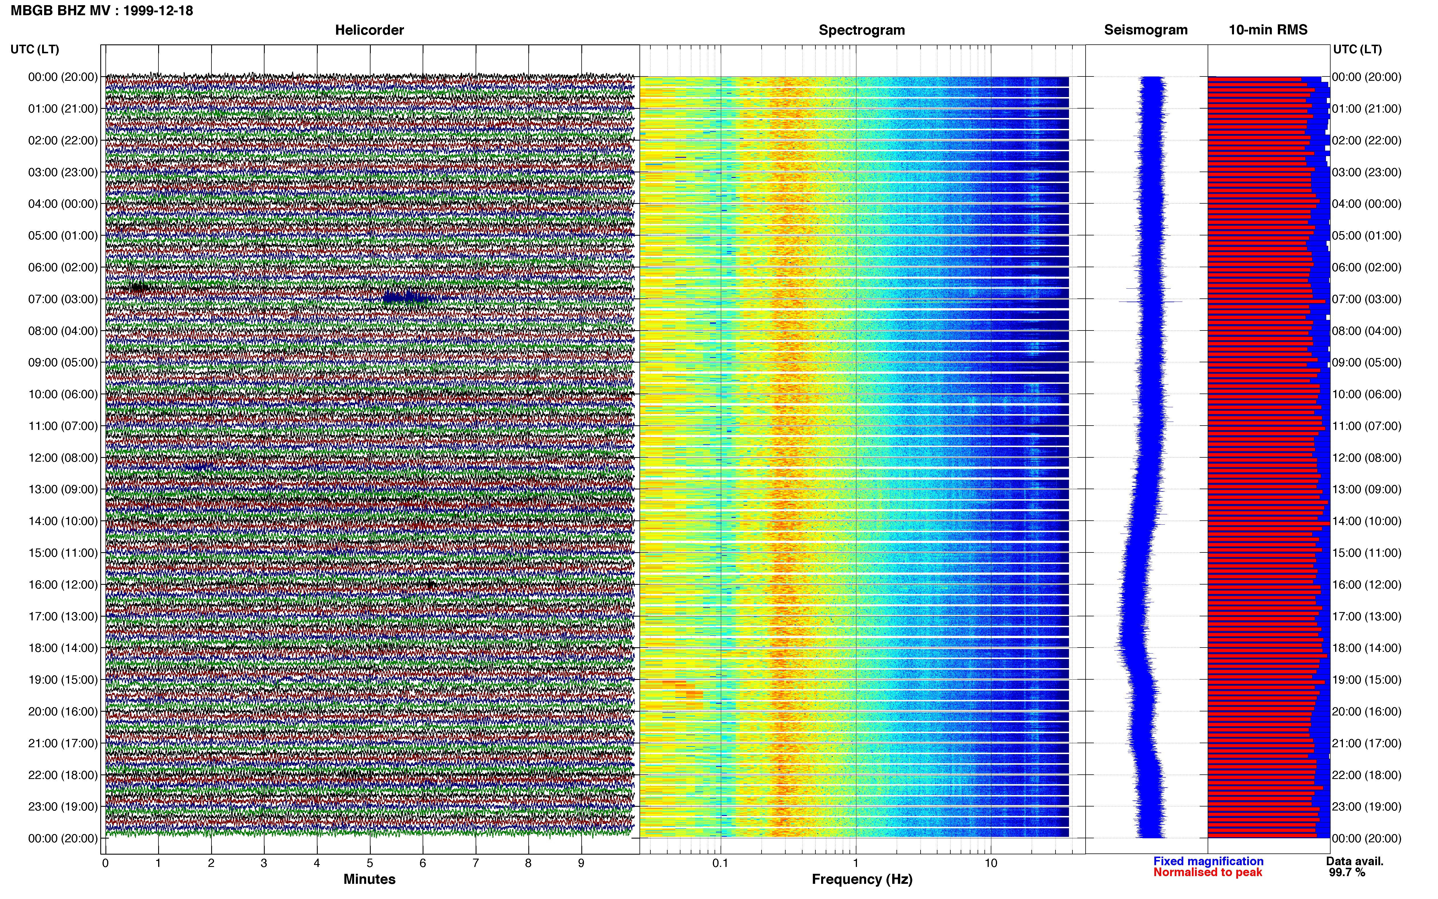Image resolution: width=1438 pixels, height=899 pixels.
Task: Click the right 'UTC (LT)' axis label
Action: pyautogui.click(x=1357, y=49)
